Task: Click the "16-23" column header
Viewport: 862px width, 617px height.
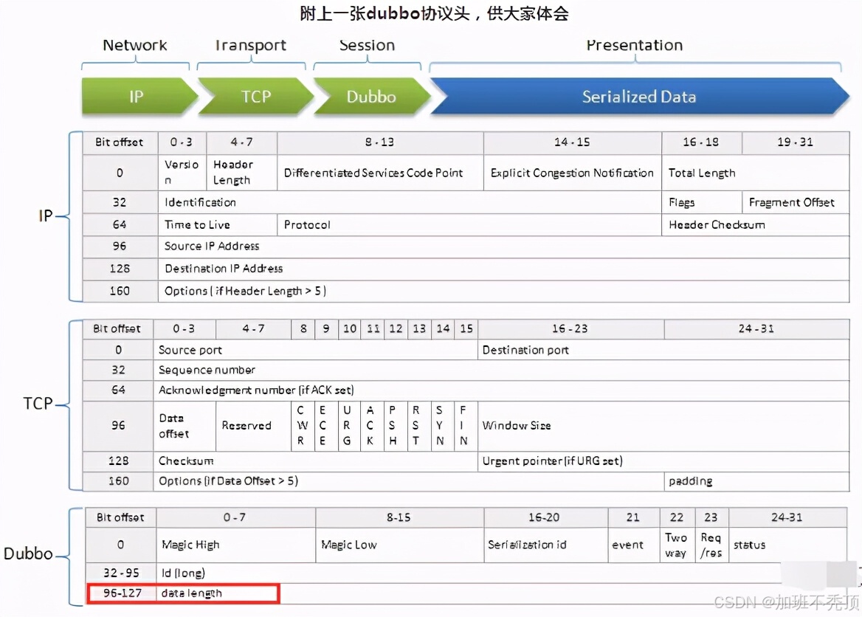Action: (570, 329)
